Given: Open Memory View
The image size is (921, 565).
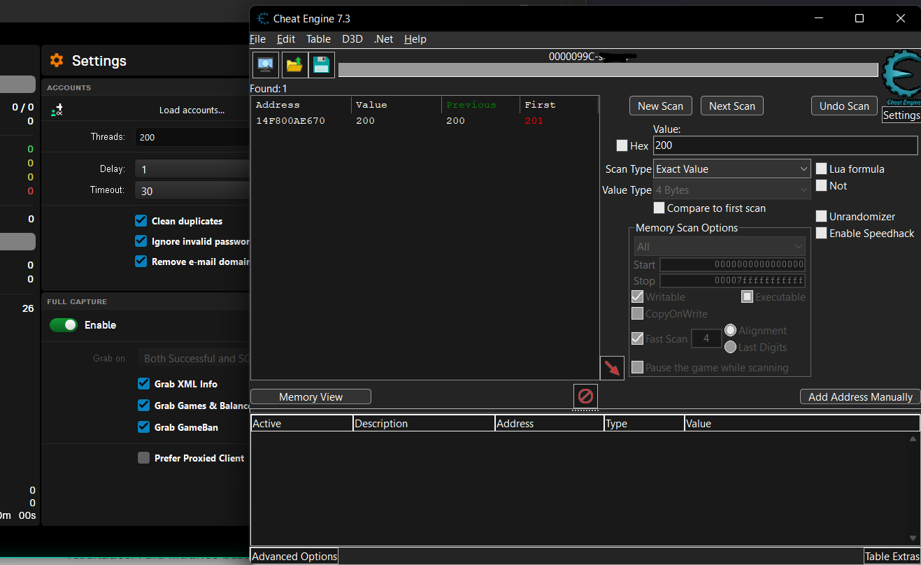Looking at the screenshot, I should (x=310, y=396).
